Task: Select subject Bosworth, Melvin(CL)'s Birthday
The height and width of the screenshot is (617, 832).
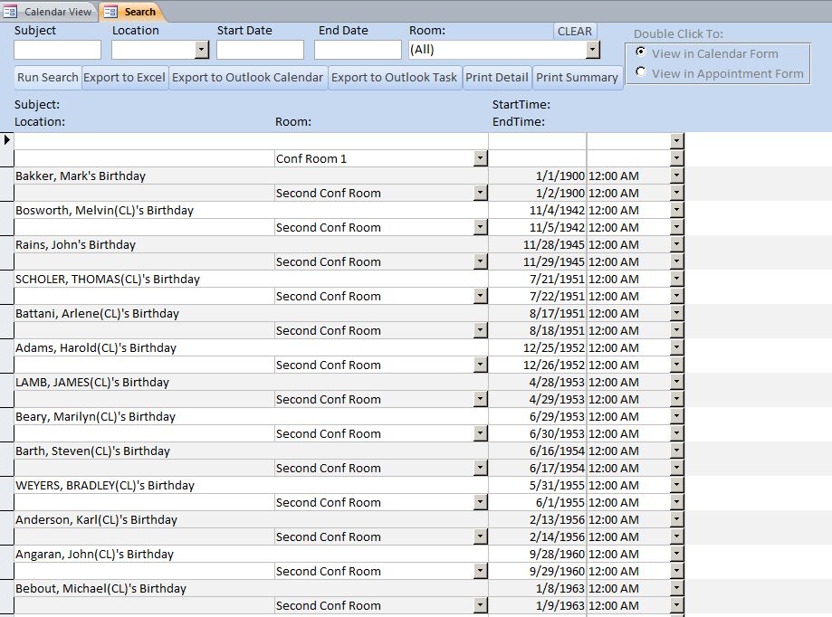Action: pos(251,211)
